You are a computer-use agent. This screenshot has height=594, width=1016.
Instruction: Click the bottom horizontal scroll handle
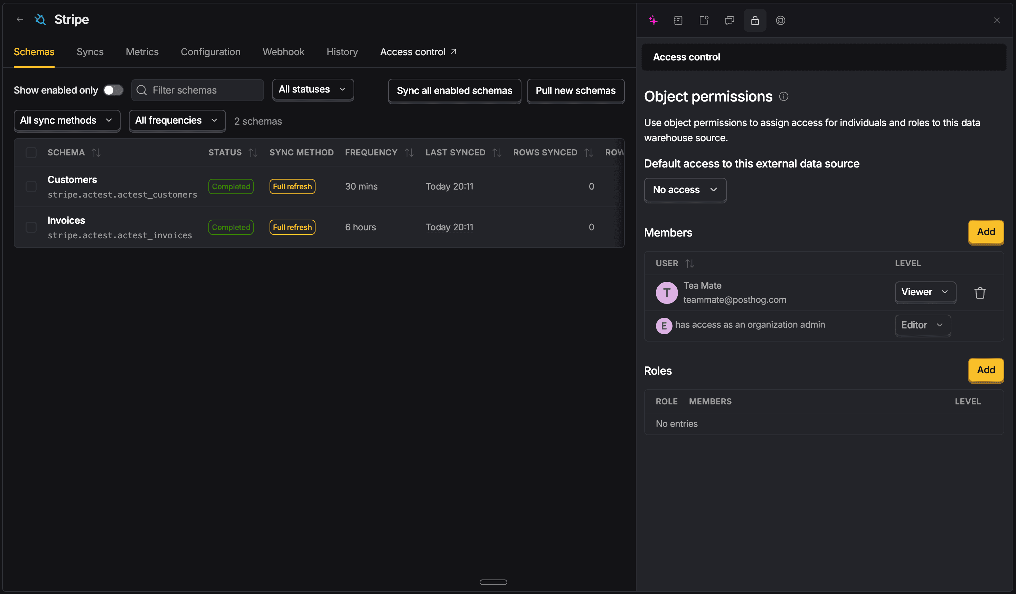point(493,582)
